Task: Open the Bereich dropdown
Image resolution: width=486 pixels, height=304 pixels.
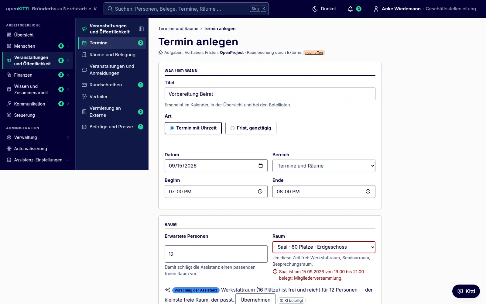Action: (324, 166)
